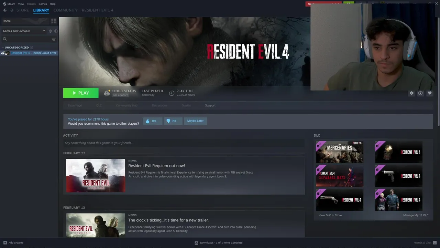This screenshot has width=440, height=248.
Task: Click the Friends & Chat label
Action: [x=422, y=242]
